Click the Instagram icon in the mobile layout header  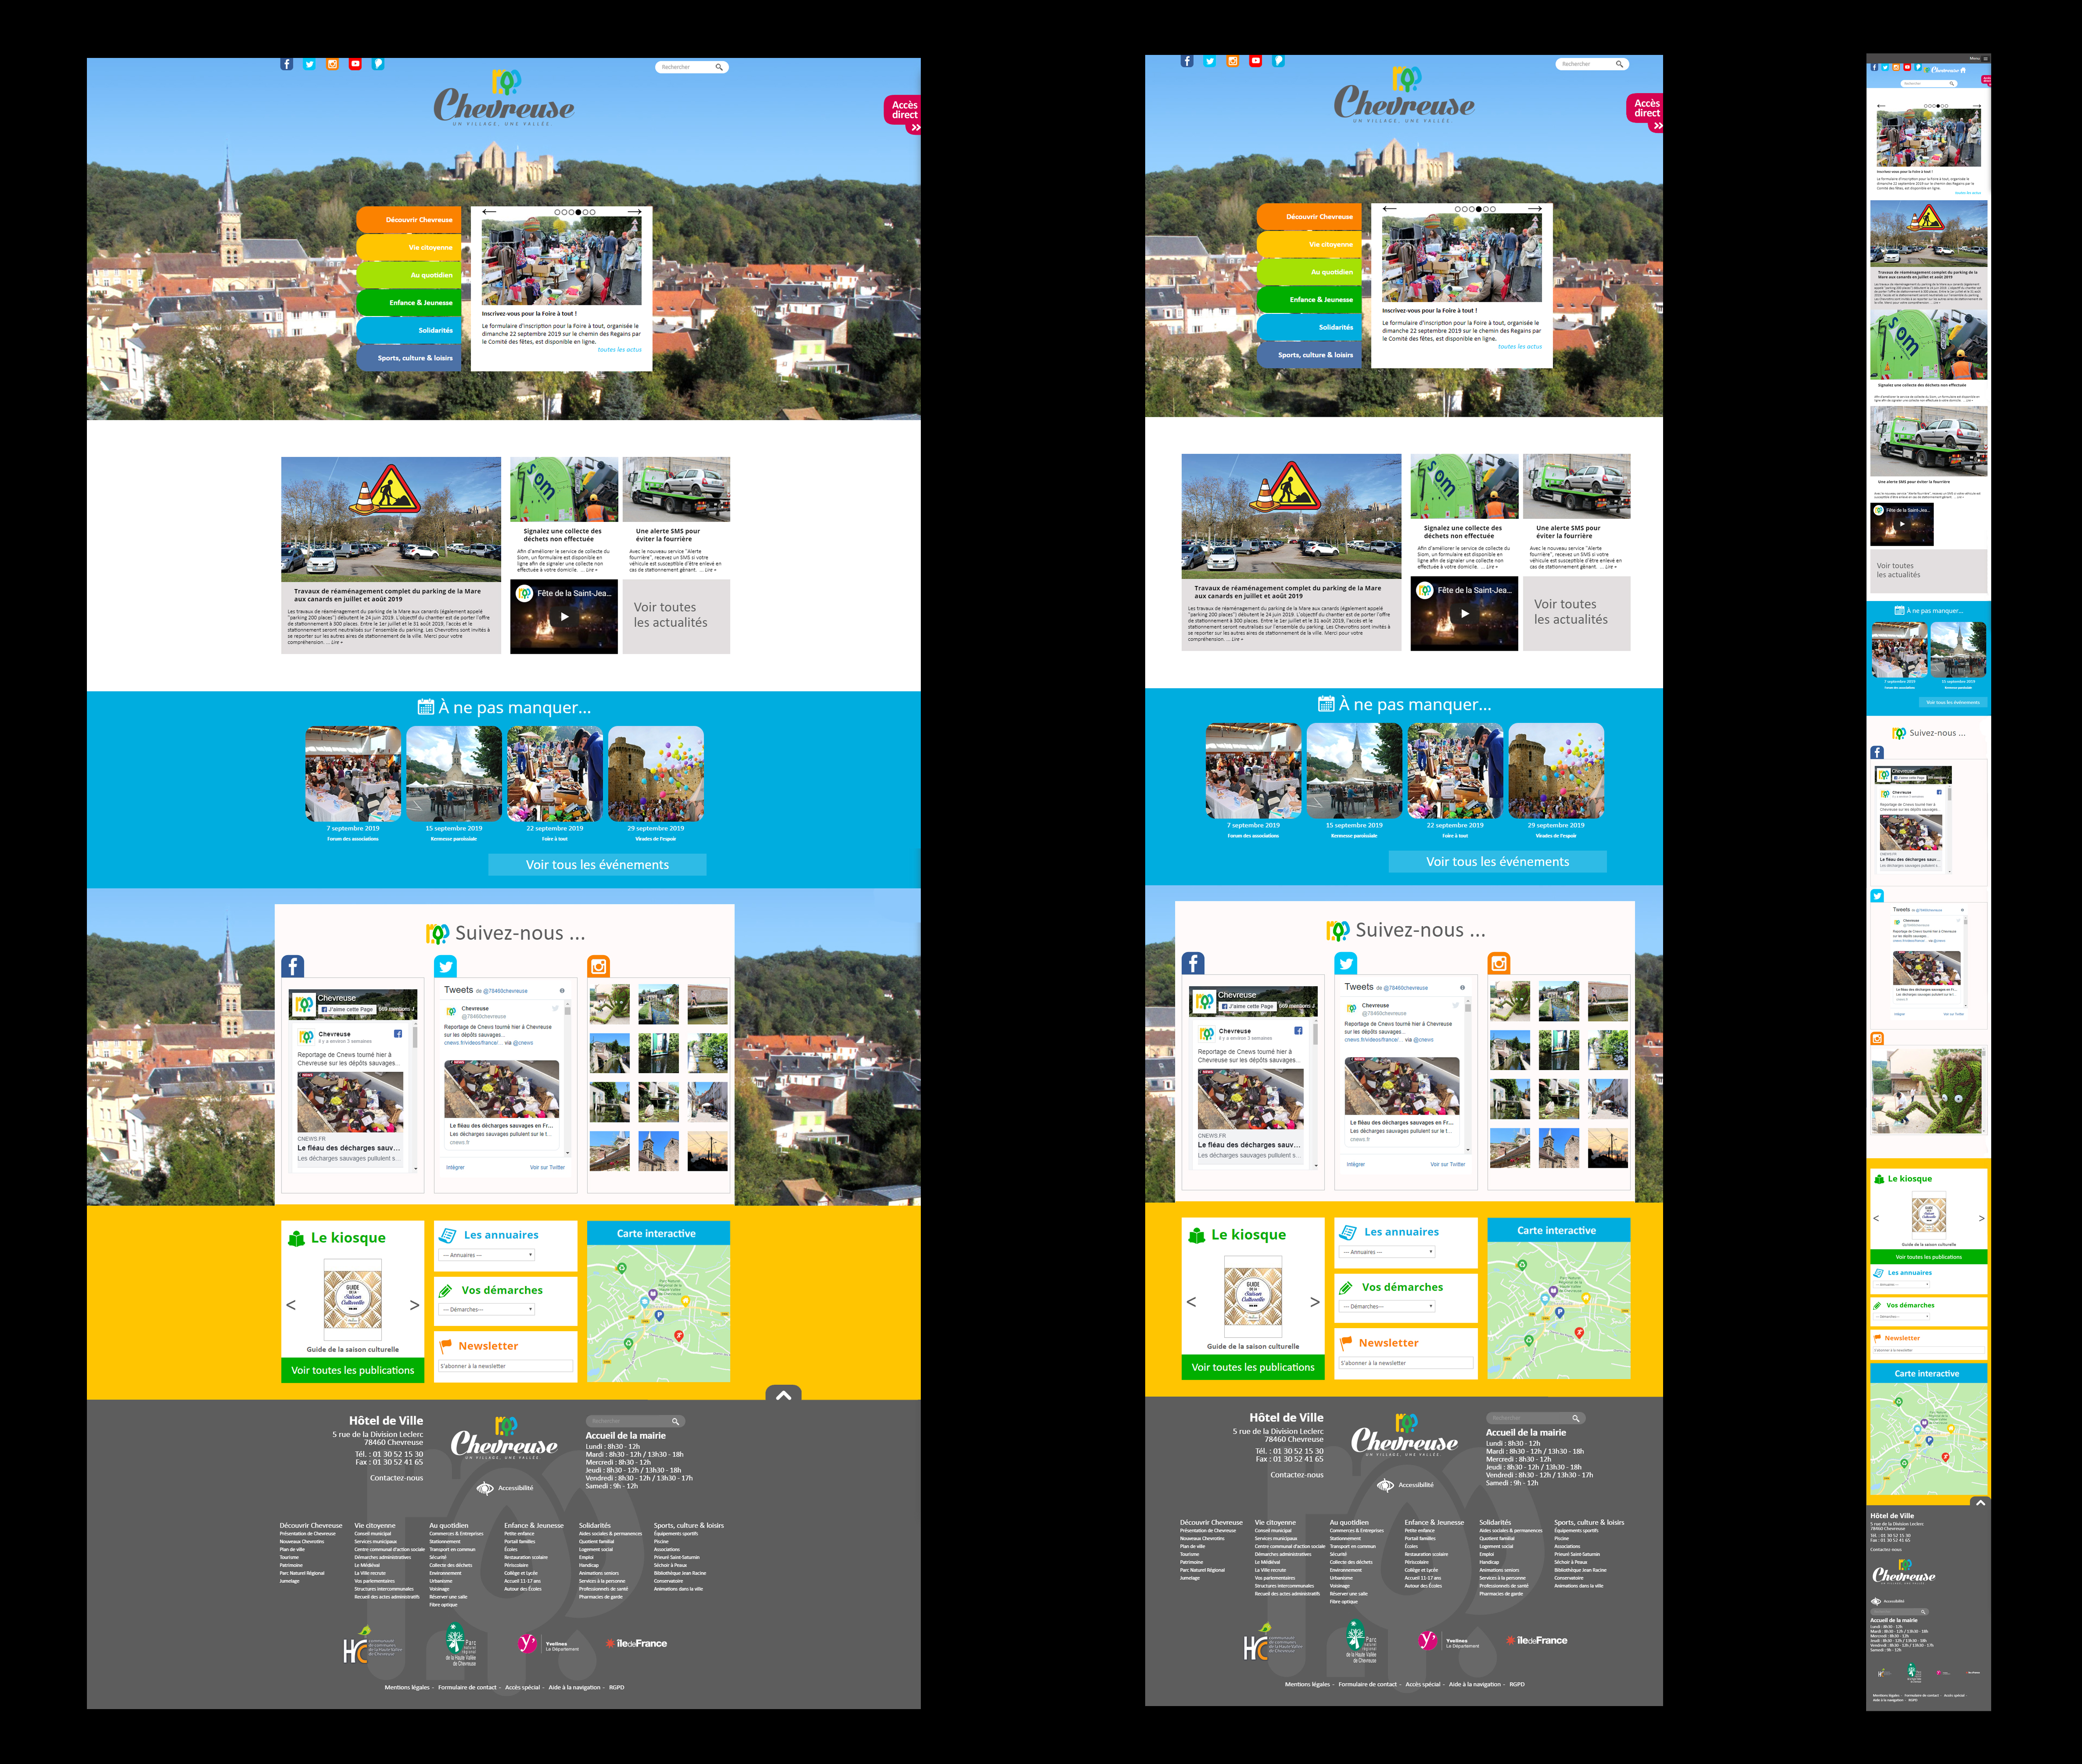point(1896,67)
